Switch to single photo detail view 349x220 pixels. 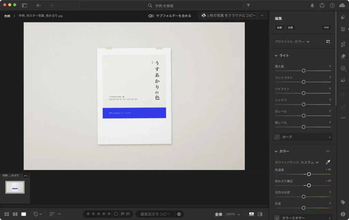24,214
